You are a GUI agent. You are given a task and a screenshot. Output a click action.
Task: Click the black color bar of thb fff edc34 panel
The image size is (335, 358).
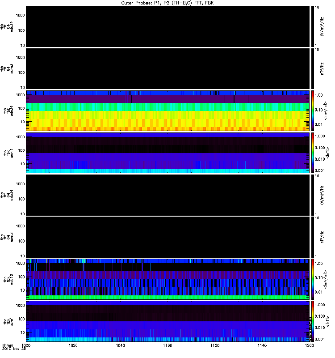[x=313, y=26]
